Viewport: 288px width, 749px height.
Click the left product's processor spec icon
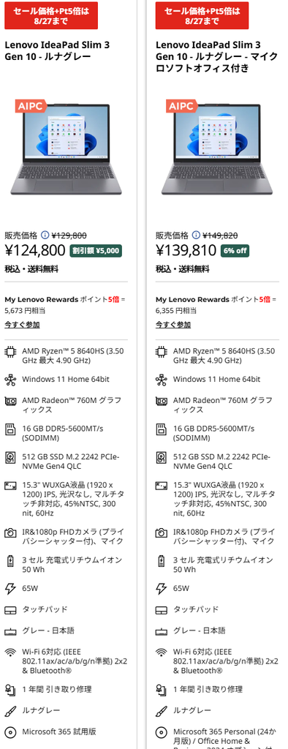click(x=10, y=353)
